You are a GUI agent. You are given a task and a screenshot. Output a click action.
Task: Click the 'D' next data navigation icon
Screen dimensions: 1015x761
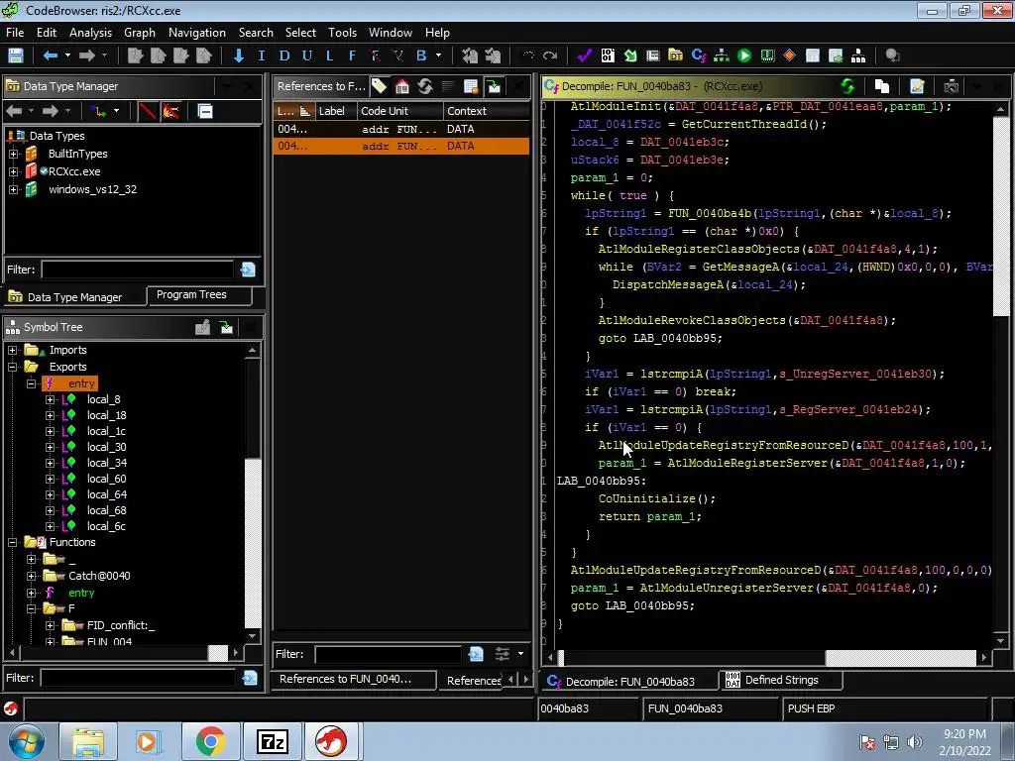click(284, 55)
